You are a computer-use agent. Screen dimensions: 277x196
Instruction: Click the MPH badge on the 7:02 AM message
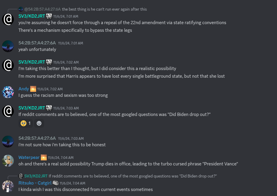49,62
